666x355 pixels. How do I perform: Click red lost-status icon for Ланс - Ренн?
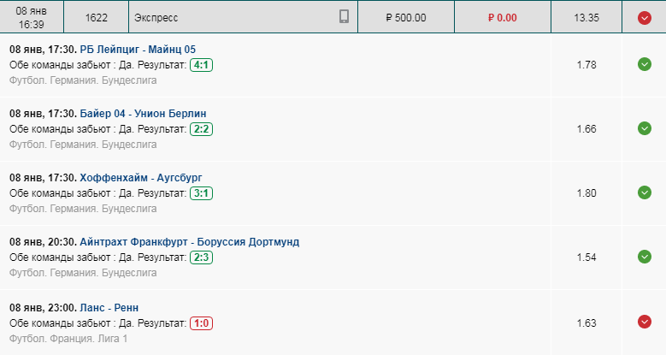pos(645,322)
